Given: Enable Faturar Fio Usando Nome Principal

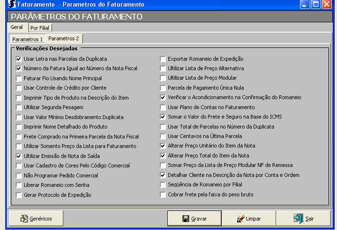Looking at the screenshot, I should click(x=19, y=78).
